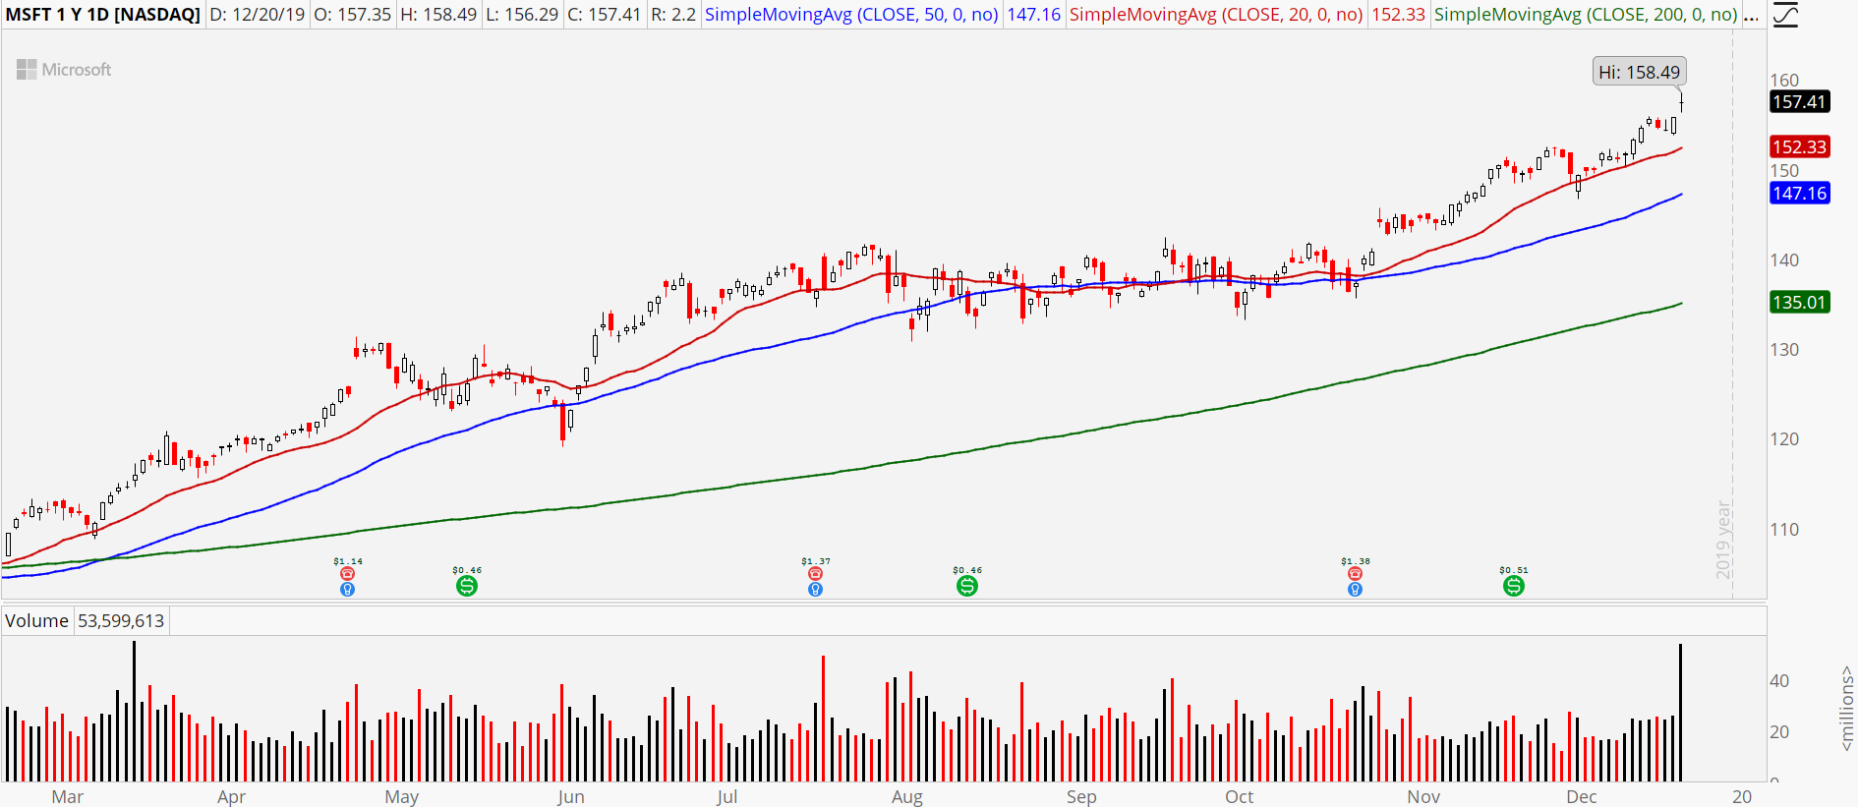Click the Dec label on time axis
This screenshot has height=807, width=1858.
pyautogui.click(x=1582, y=797)
